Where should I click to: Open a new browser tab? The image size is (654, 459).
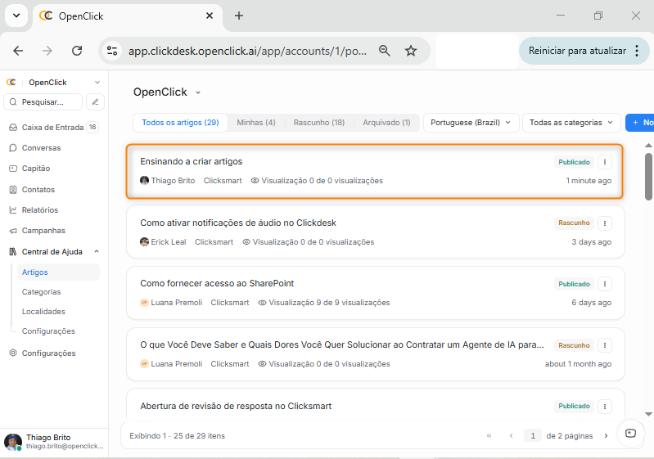click(239, 16)
